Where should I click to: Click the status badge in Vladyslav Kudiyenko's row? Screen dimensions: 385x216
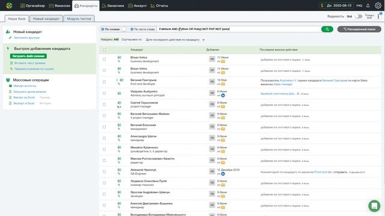[212, 93]
